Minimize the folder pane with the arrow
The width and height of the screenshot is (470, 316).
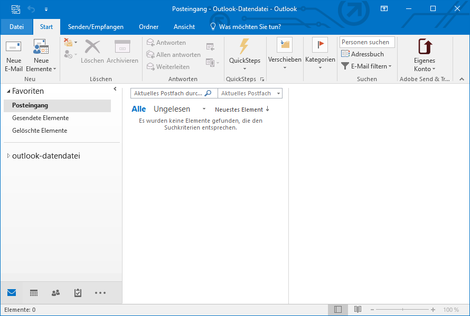pyautogui.click(x=115, y=89)
